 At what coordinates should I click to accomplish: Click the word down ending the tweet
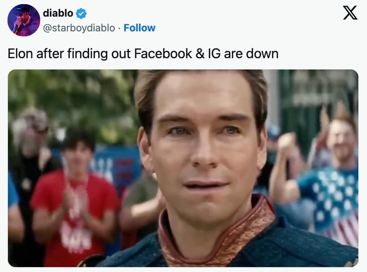click(262, 54)
